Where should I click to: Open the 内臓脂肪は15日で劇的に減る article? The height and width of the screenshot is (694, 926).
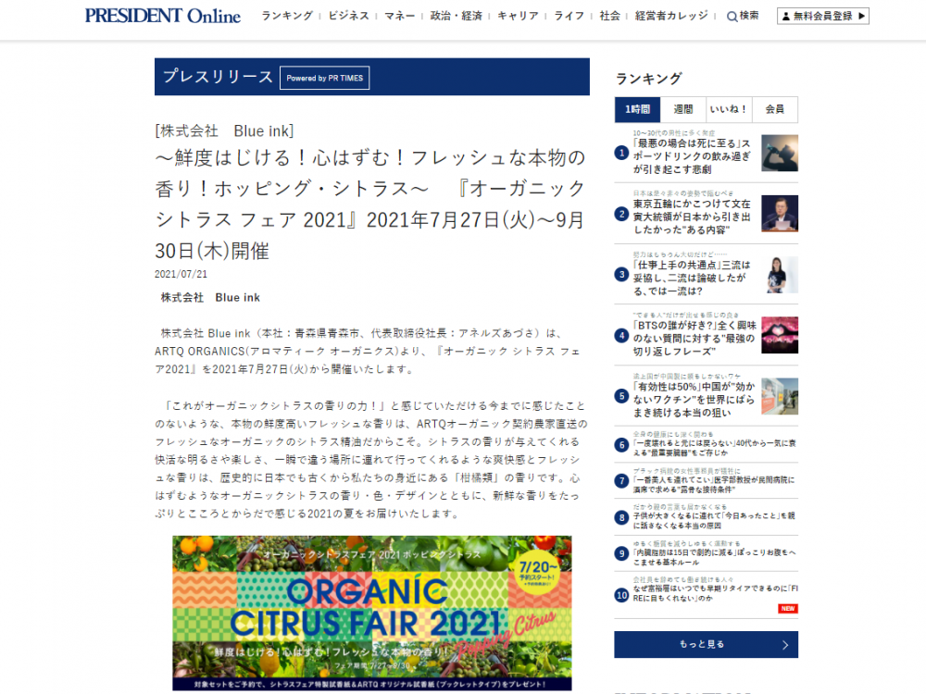[715, 557]
